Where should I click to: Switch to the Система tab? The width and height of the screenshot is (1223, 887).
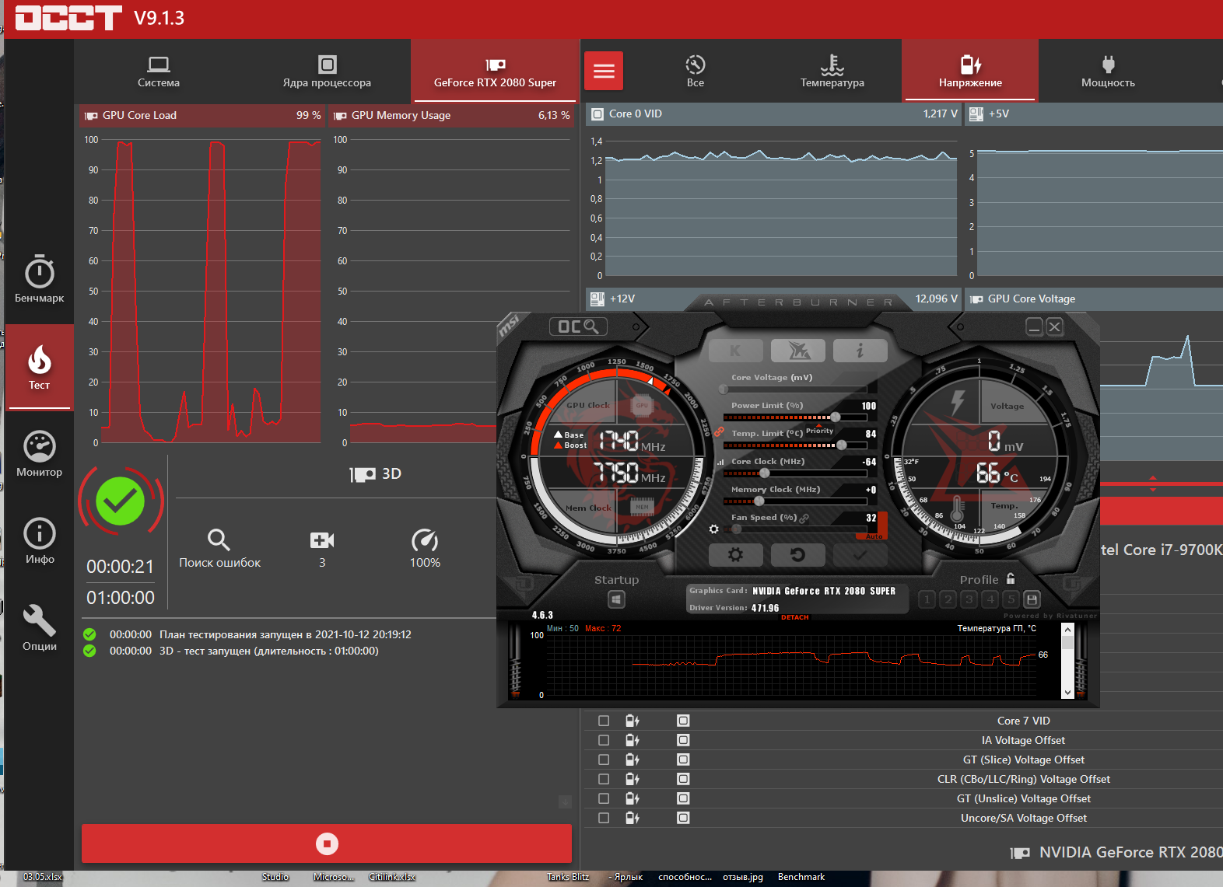[x=159, y=72]
